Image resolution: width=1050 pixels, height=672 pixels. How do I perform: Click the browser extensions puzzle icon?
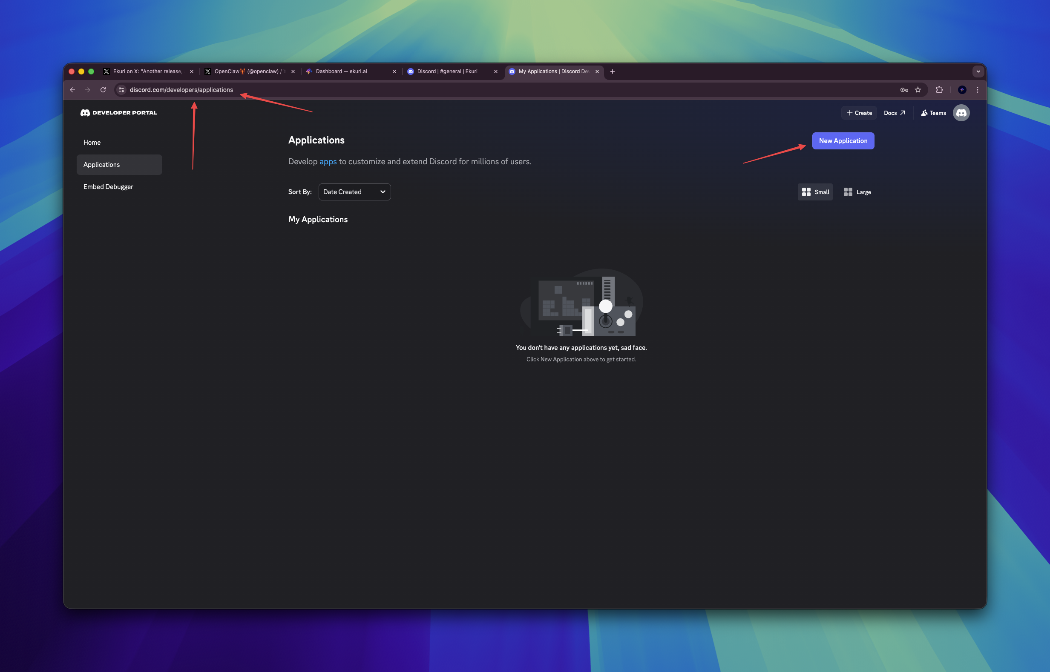940,90
